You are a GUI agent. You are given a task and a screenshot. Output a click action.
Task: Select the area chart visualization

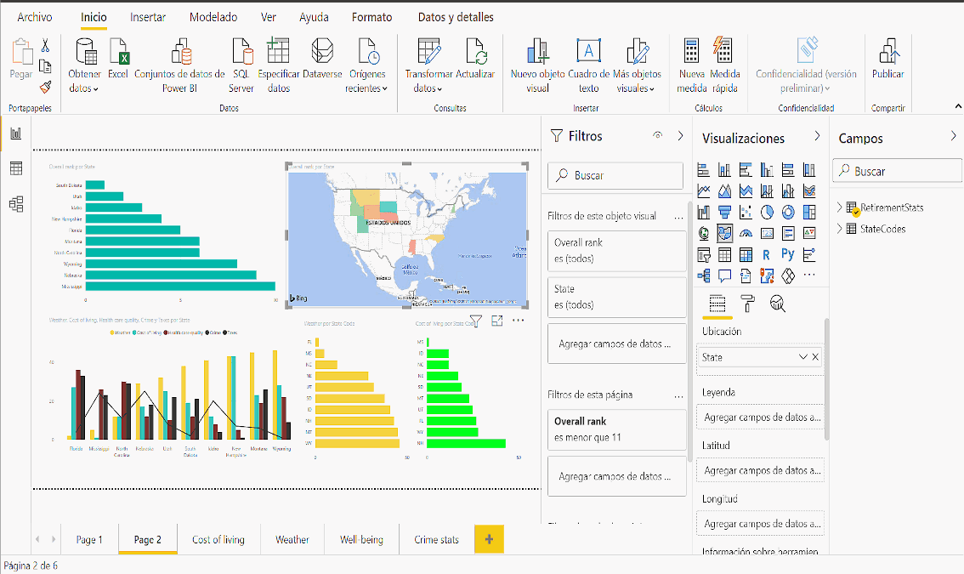point(725,191)
